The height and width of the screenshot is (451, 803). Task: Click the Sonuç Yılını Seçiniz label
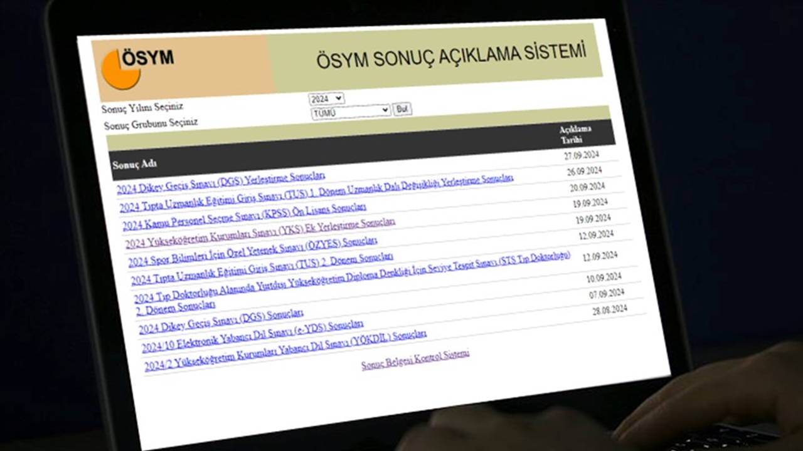click(x=142, y=108)
